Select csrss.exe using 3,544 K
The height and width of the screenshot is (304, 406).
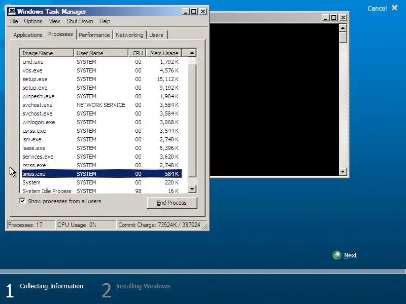click(x=101, y=131)
